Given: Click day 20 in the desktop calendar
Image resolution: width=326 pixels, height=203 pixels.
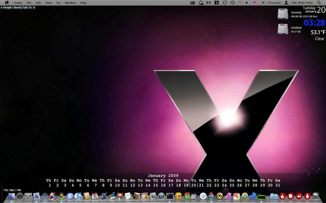Looking at the screenshot, I should click(x=194, y=185).
